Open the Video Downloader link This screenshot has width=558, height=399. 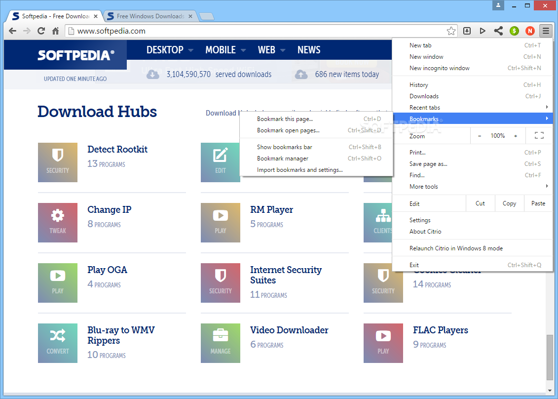[x=289, y=330]
